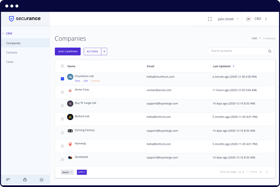Toggle fullscreen mode icon

click(210, 19)
